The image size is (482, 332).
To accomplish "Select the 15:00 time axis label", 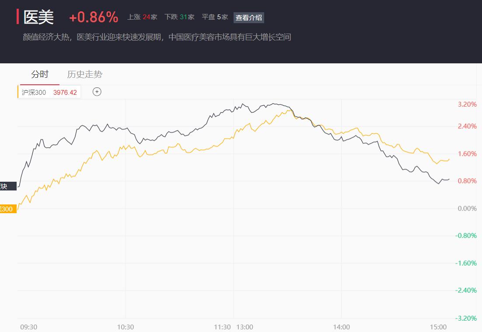I will pos(438,327).
